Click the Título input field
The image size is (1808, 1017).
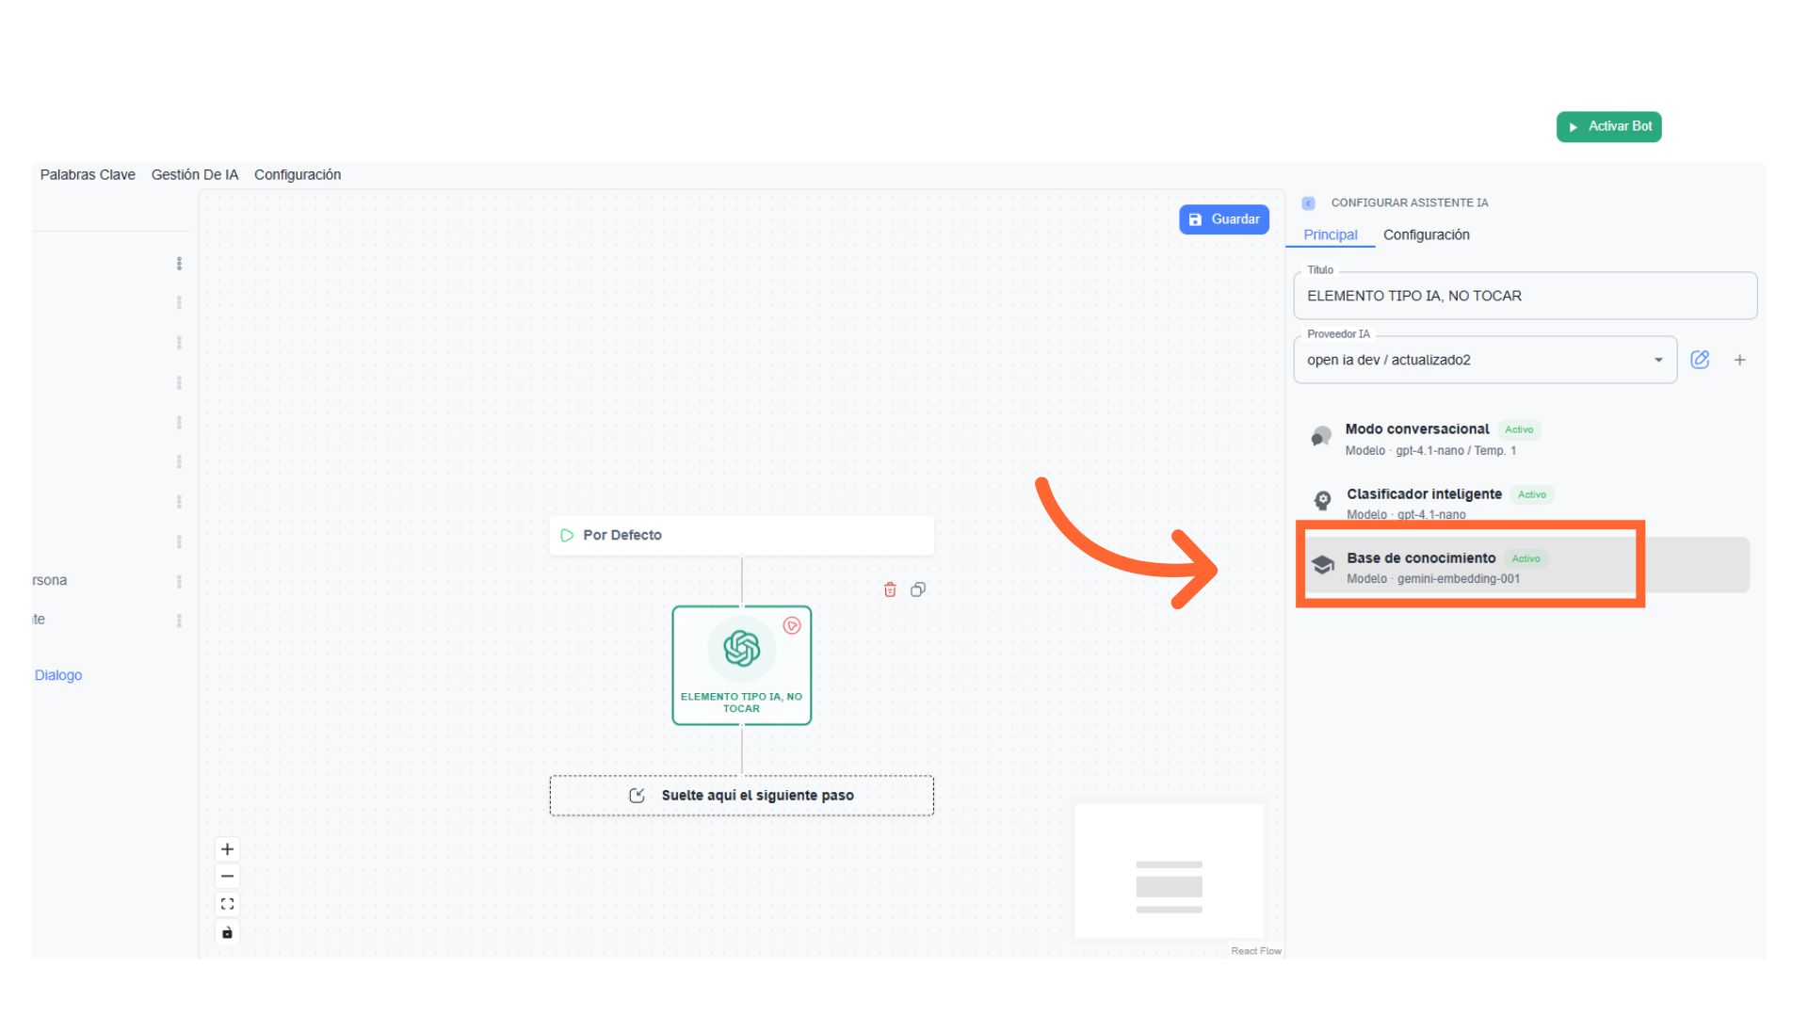1524,296
